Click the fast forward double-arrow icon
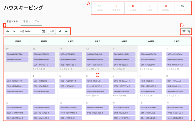Viewport: 195px width, 121px height. [66, 32]
